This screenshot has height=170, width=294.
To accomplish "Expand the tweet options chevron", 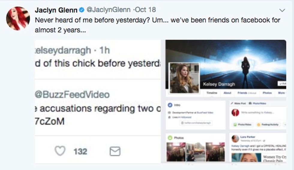I will (x=282, y=10).
